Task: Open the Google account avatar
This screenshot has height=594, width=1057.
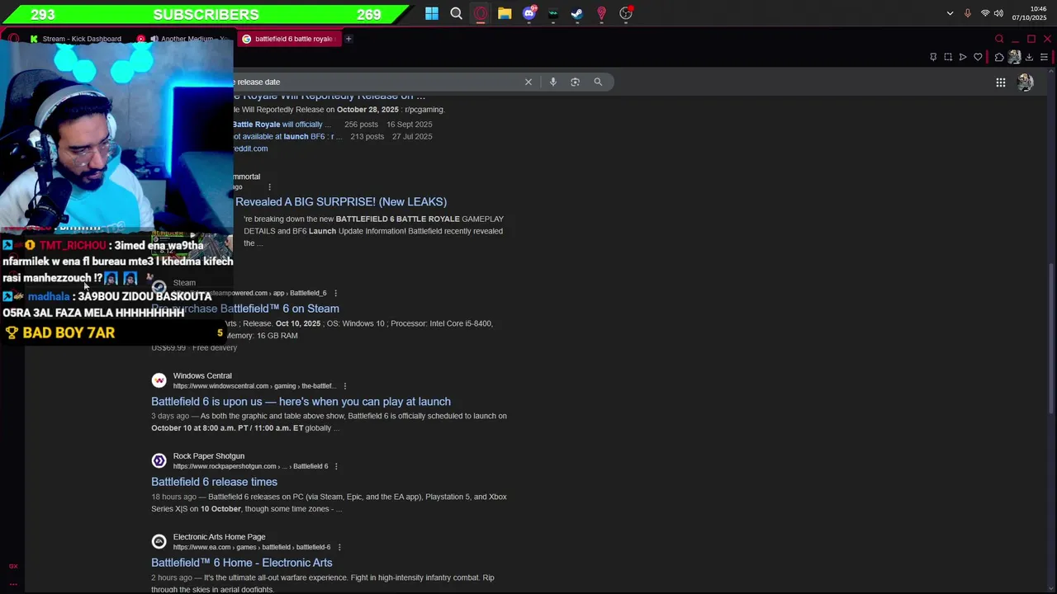Action: [x=1026, y=82]
